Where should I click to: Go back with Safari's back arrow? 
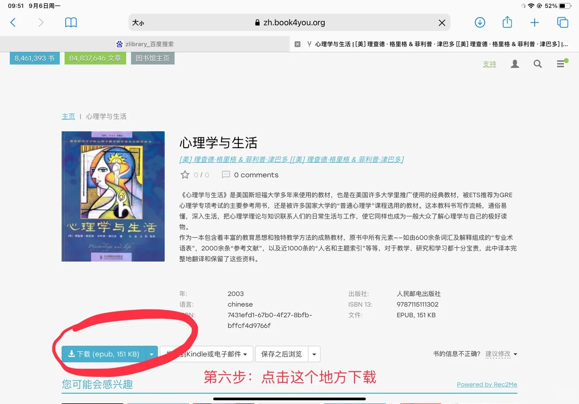pos(13,23)
